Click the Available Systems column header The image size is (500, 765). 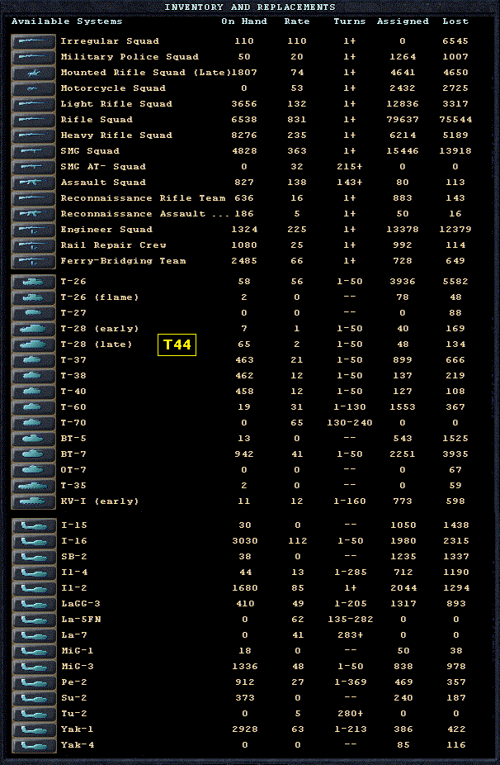67,21
